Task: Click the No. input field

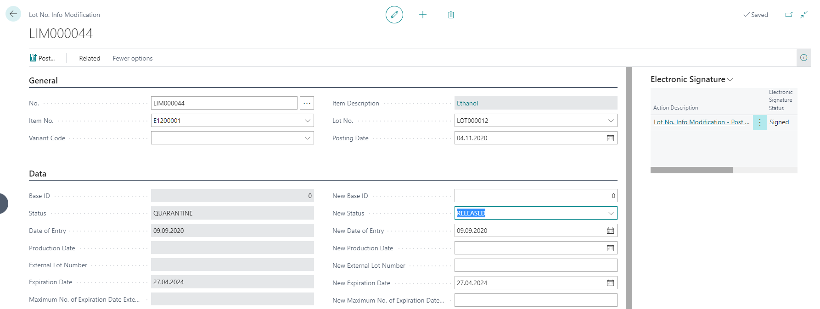Action: pyautogui.click(x=224, y=103)
